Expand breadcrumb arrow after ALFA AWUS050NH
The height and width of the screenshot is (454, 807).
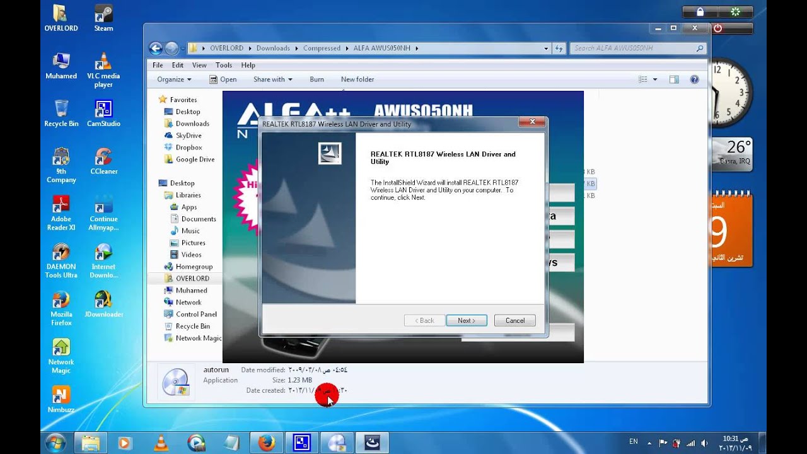pyautogui.click(x=417, y=48)
